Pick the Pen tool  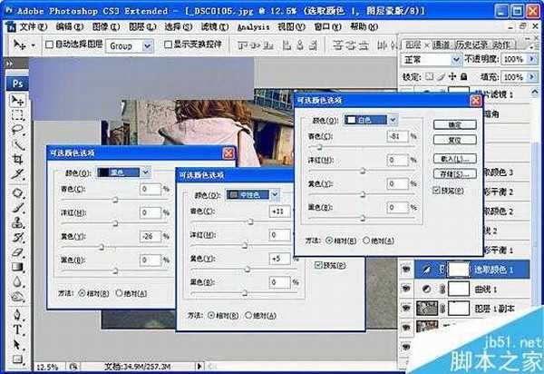pyautogui.click(x=17, y=314)
